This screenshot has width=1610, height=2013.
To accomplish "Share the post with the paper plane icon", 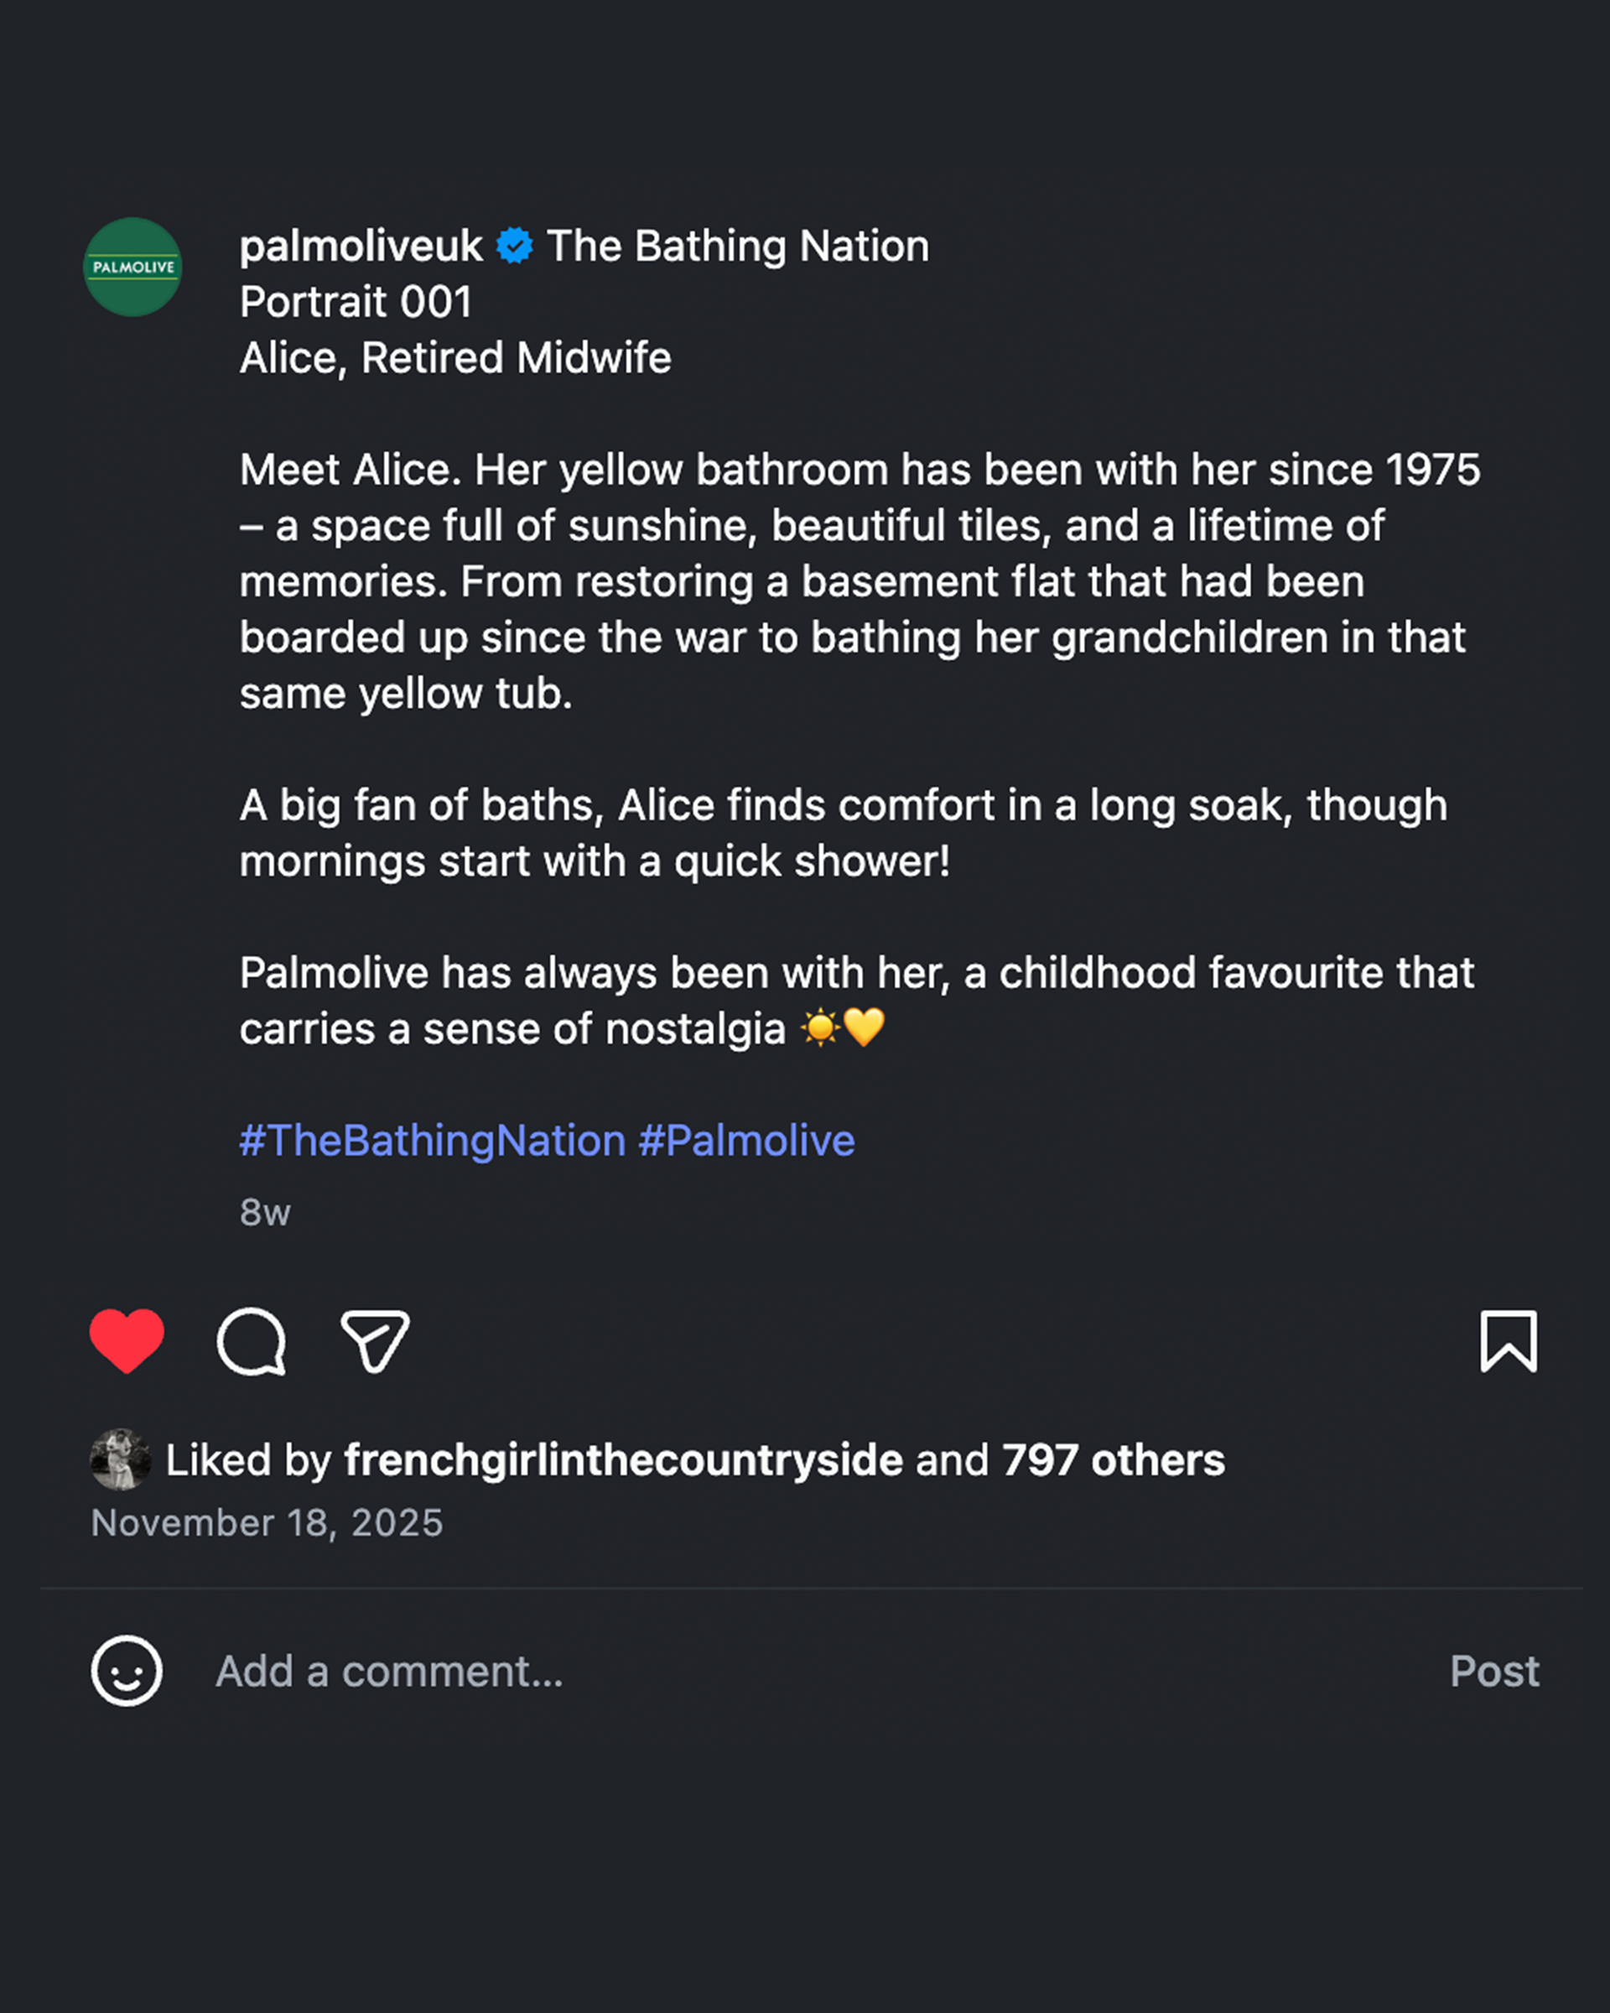I will pos(375,1342).
